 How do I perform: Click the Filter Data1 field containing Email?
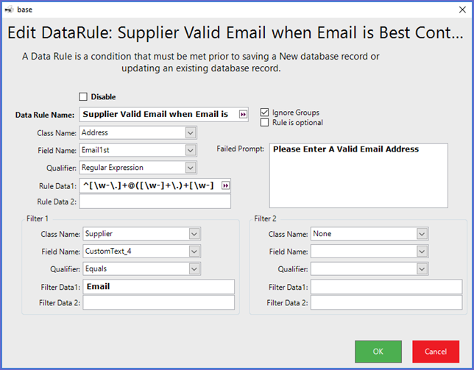158,286
